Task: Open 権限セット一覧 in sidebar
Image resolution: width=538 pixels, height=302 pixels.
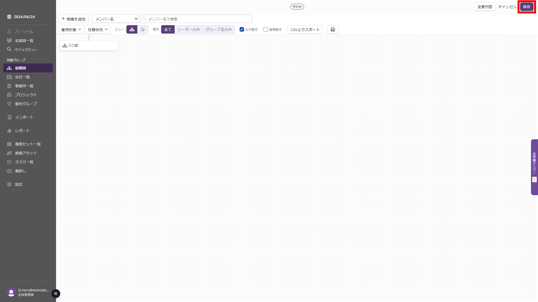Action: click(28, 144)
